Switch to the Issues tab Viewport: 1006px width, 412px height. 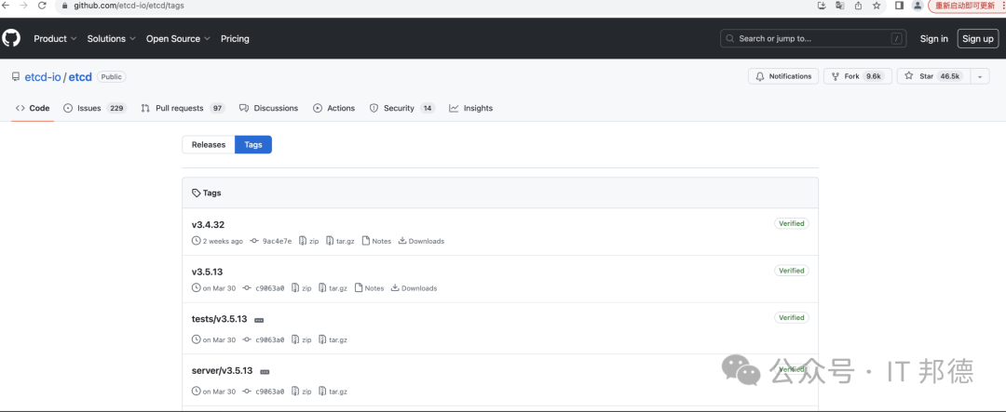pos(95,108)
